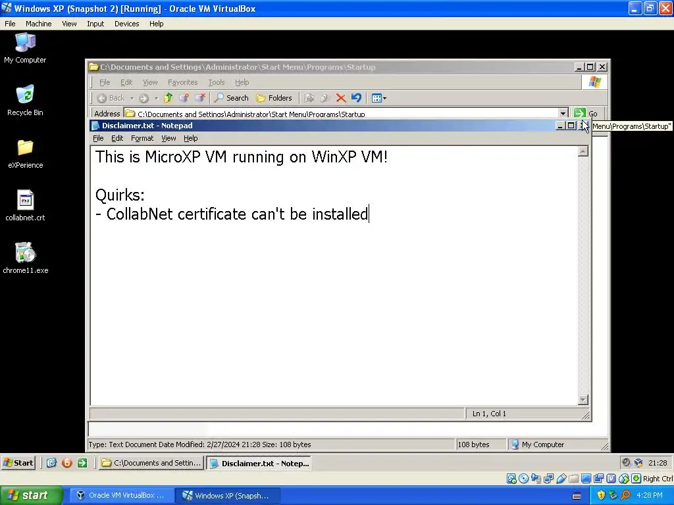Open the Notepad File menu
Viewport: 674px width, 505px height.
[x=98, y=138]
